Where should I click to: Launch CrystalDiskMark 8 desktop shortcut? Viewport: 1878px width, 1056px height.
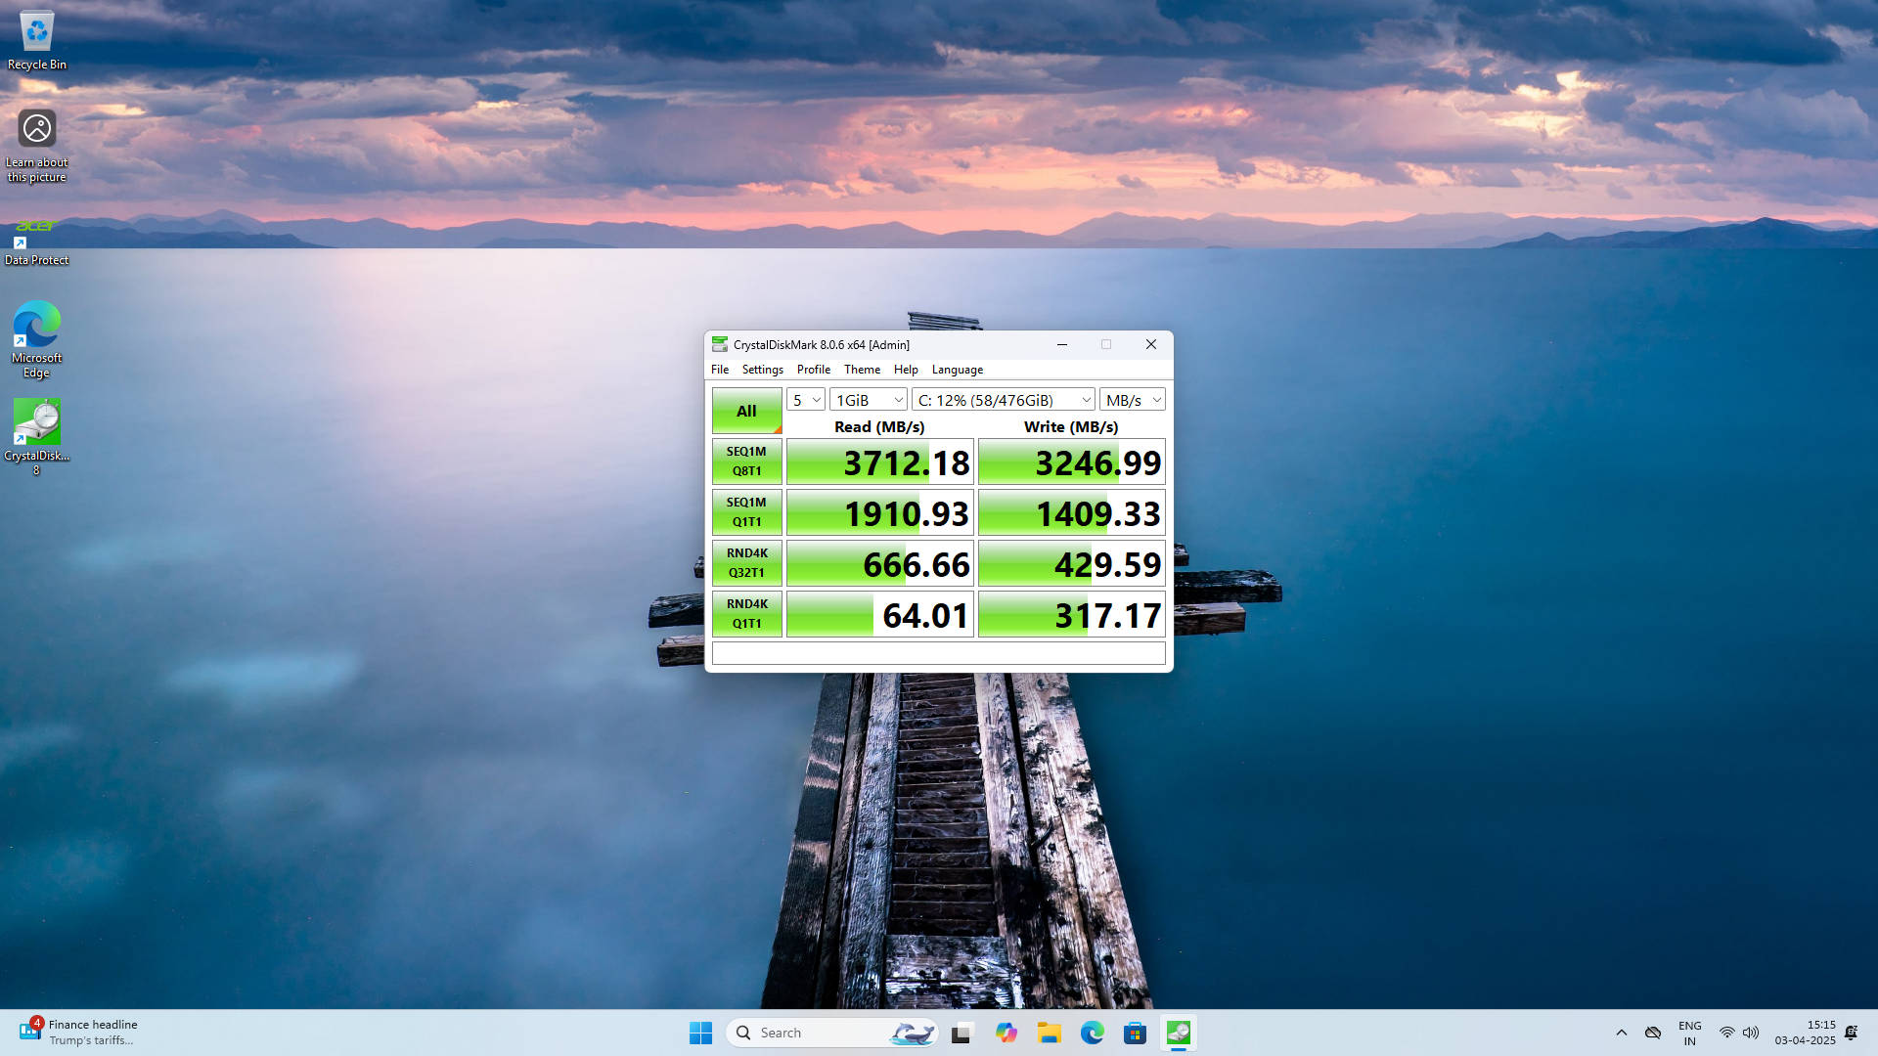37,436
